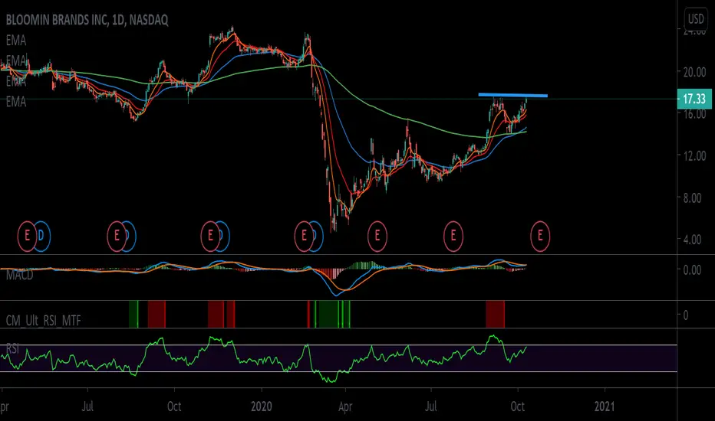Click the 4.00 price axis label

pyautogui.click(x=692, y=240)
